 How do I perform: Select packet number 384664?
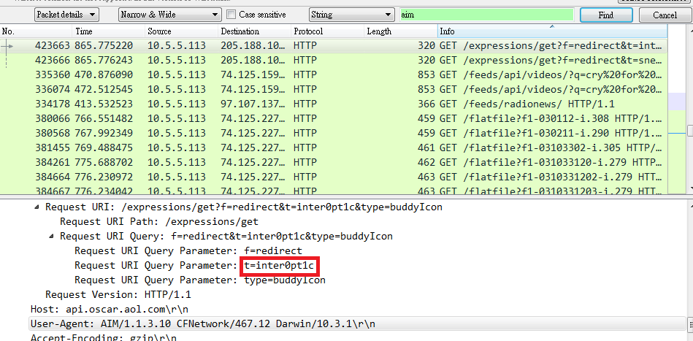tap(334, 177)
